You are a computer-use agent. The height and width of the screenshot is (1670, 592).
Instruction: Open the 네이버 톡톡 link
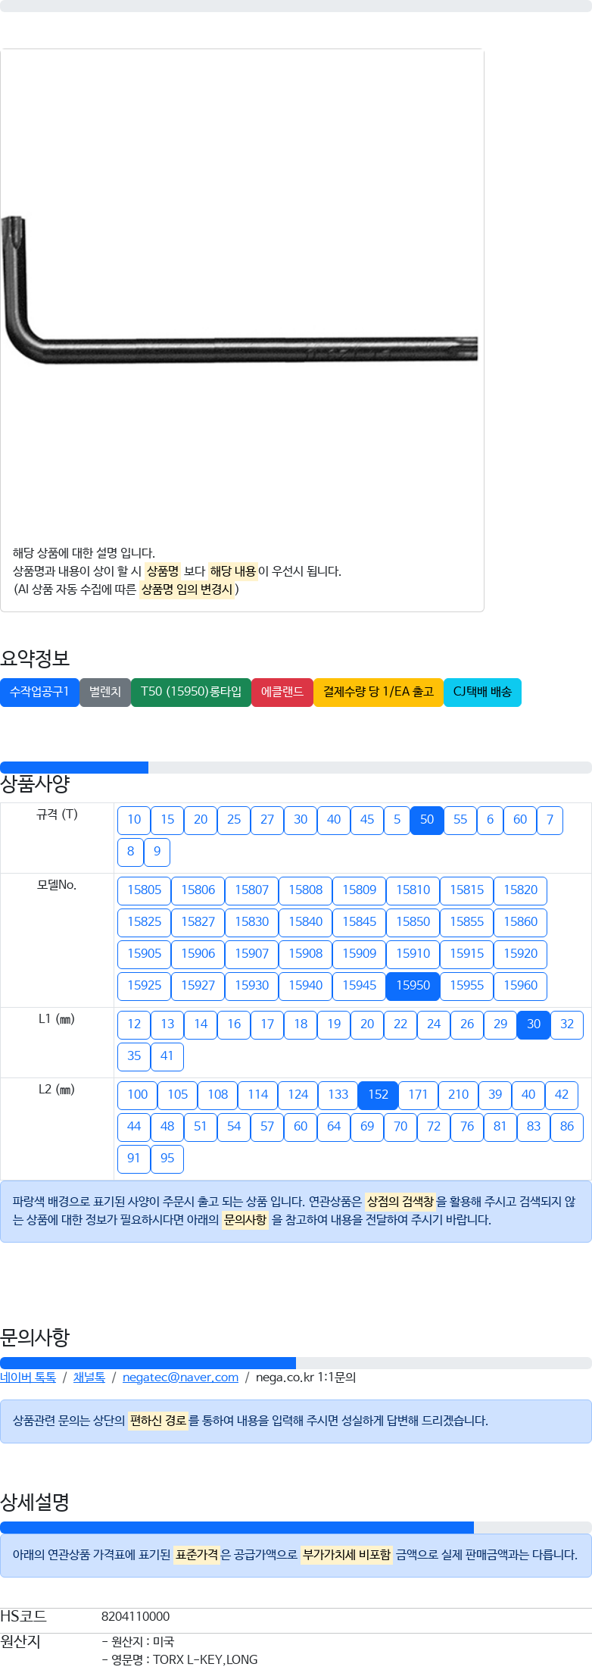(28, 1378)
